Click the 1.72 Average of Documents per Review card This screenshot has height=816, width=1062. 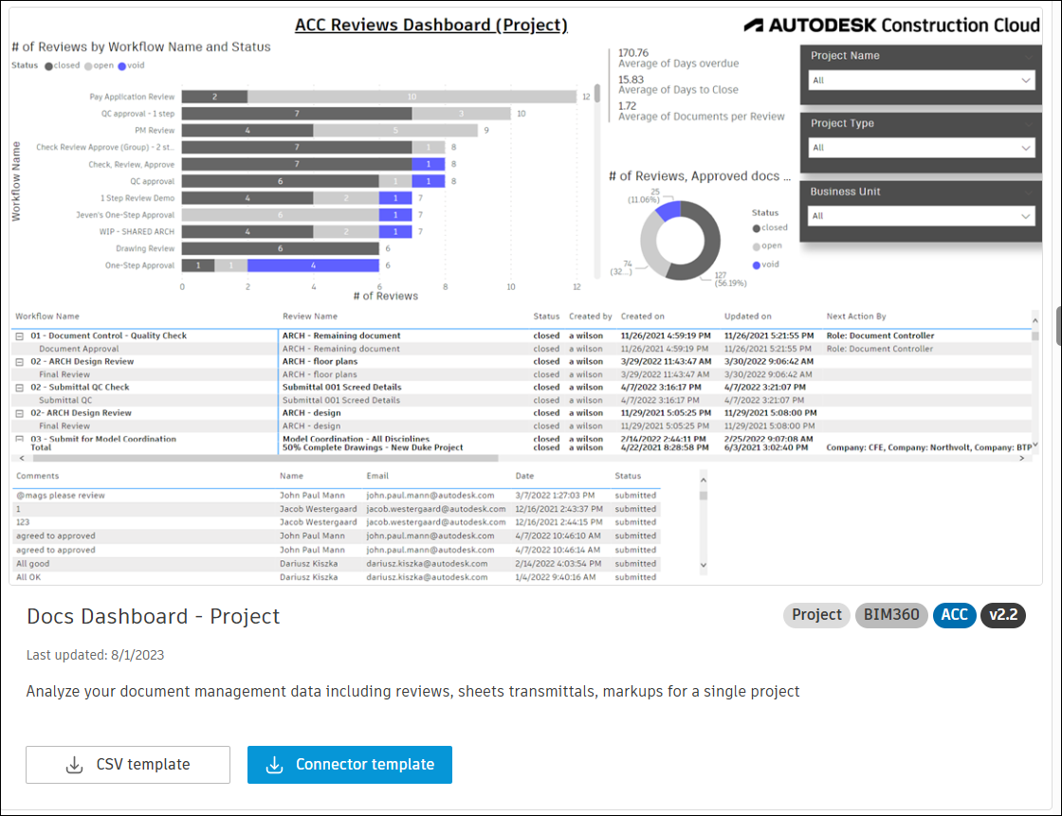coord(701,111)
